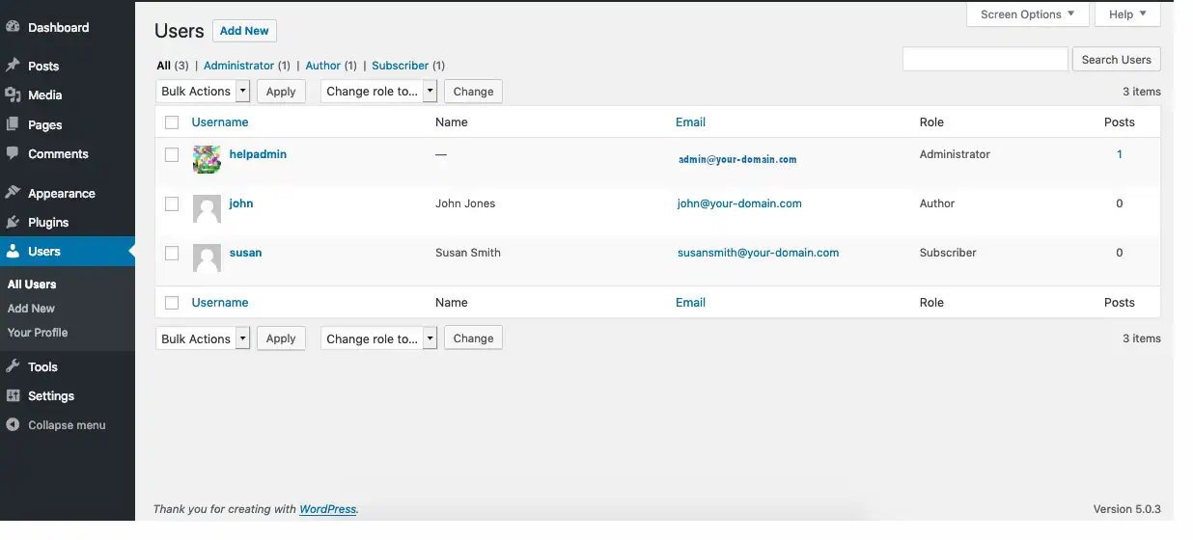
Task: Open the john@your-domain.com email link
Action: [739, 203]
